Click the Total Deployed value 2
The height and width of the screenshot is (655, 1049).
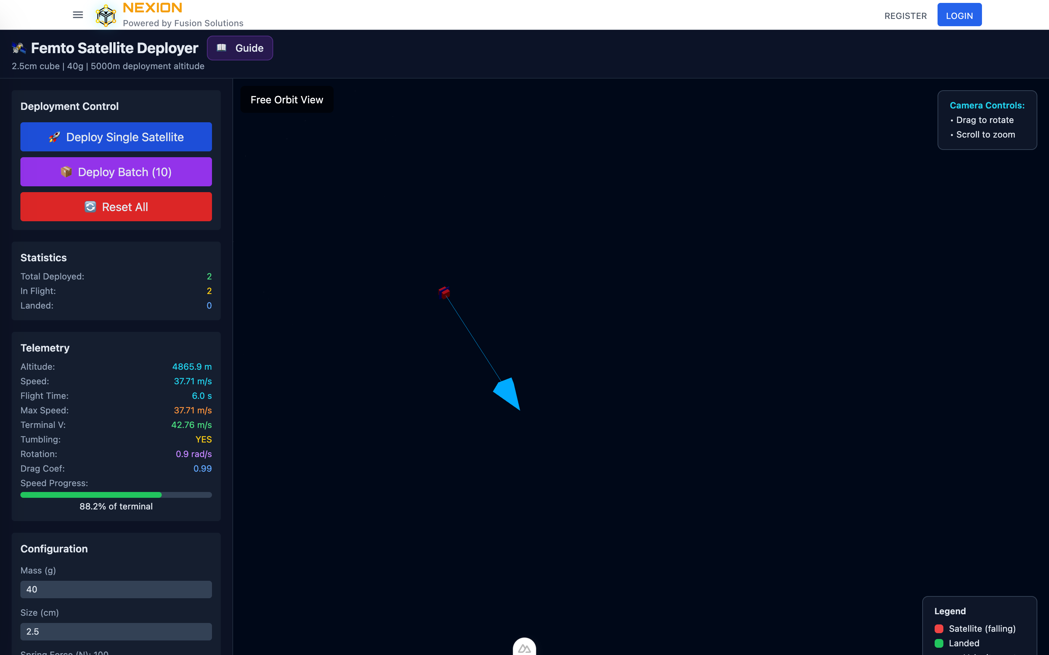click(x=209, y=277)
